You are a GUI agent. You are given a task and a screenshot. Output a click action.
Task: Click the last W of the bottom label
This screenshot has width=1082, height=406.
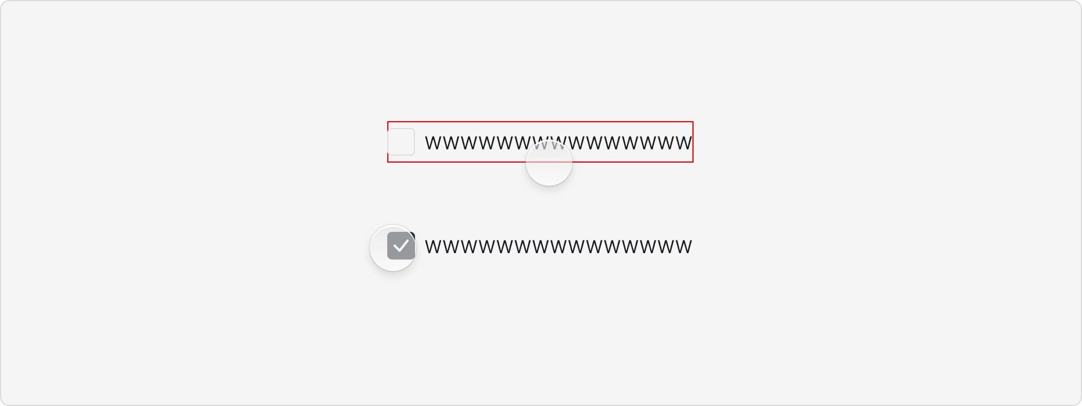click(683, 247)
